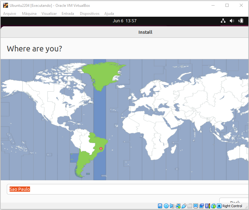249x210 pixels.
Task: Click the Where are you? heading
Action: 34,49
